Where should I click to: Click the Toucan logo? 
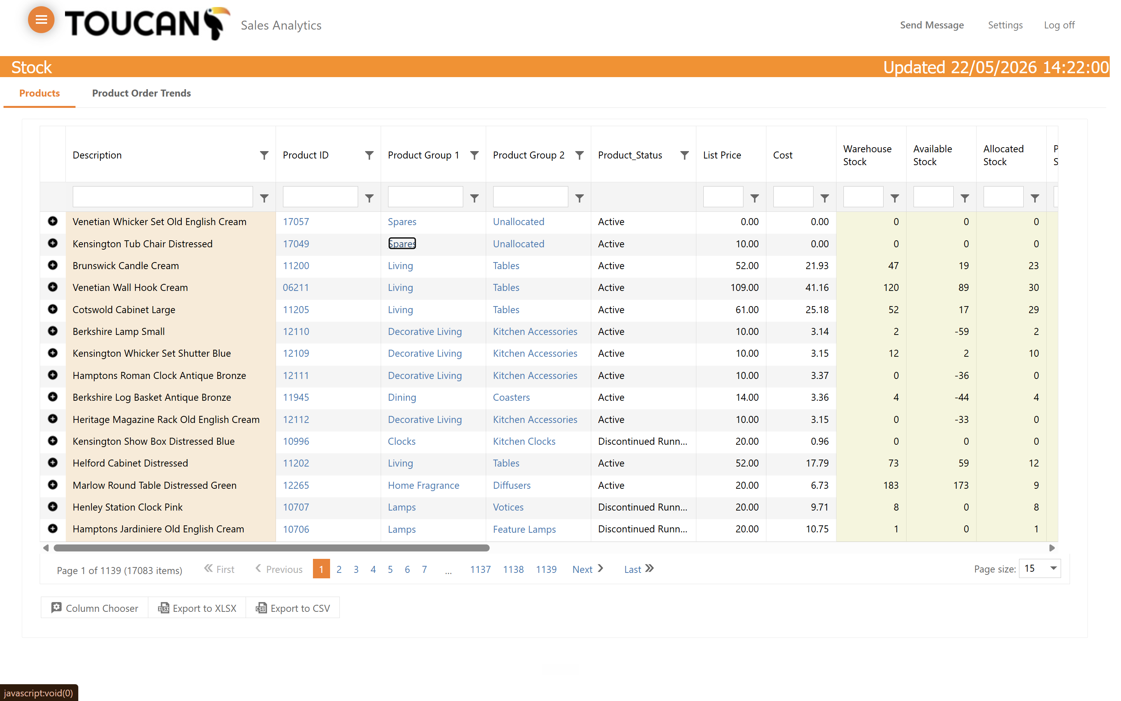coord(147,23)
